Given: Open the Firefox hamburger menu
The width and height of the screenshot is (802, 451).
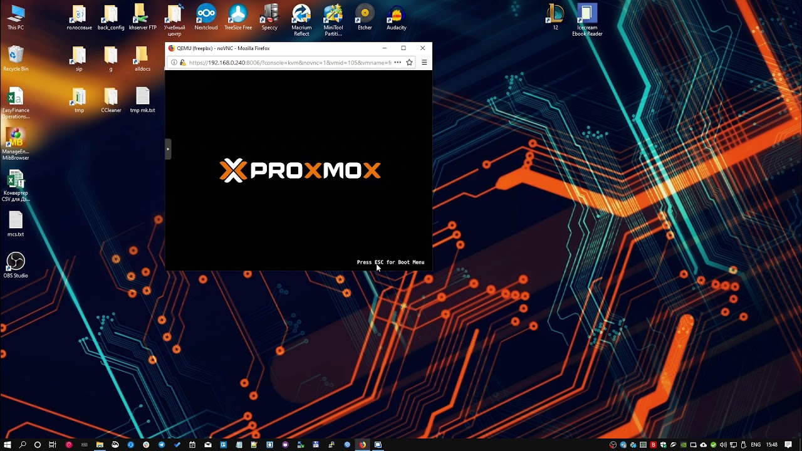Looking at the screenshot, I should 424,63.
